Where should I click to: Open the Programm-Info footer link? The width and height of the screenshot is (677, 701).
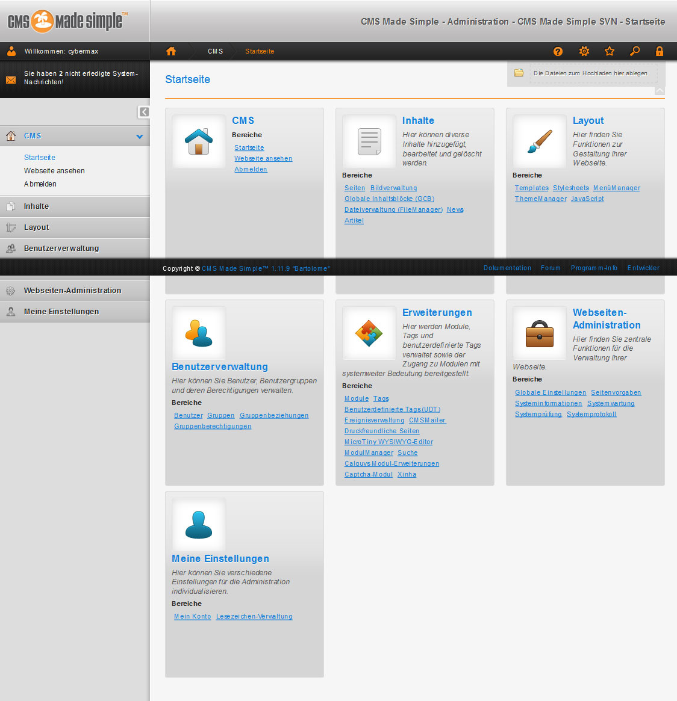tap(594, 268)
